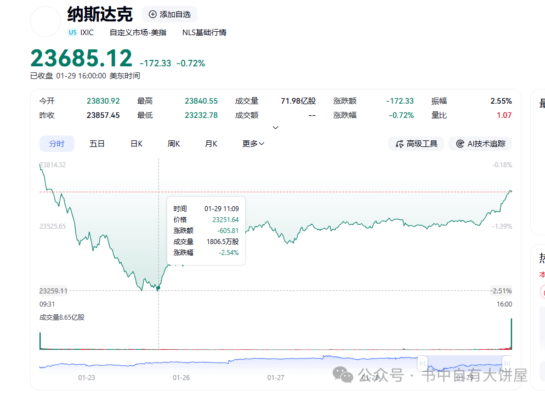
Task: Click the circular stock logo avatar
Action: pyautogui.click(x=45, y=21)
